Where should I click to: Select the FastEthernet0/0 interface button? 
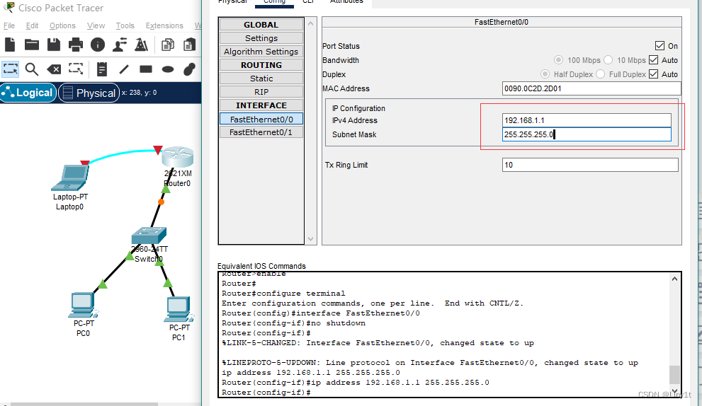(261, 119)
